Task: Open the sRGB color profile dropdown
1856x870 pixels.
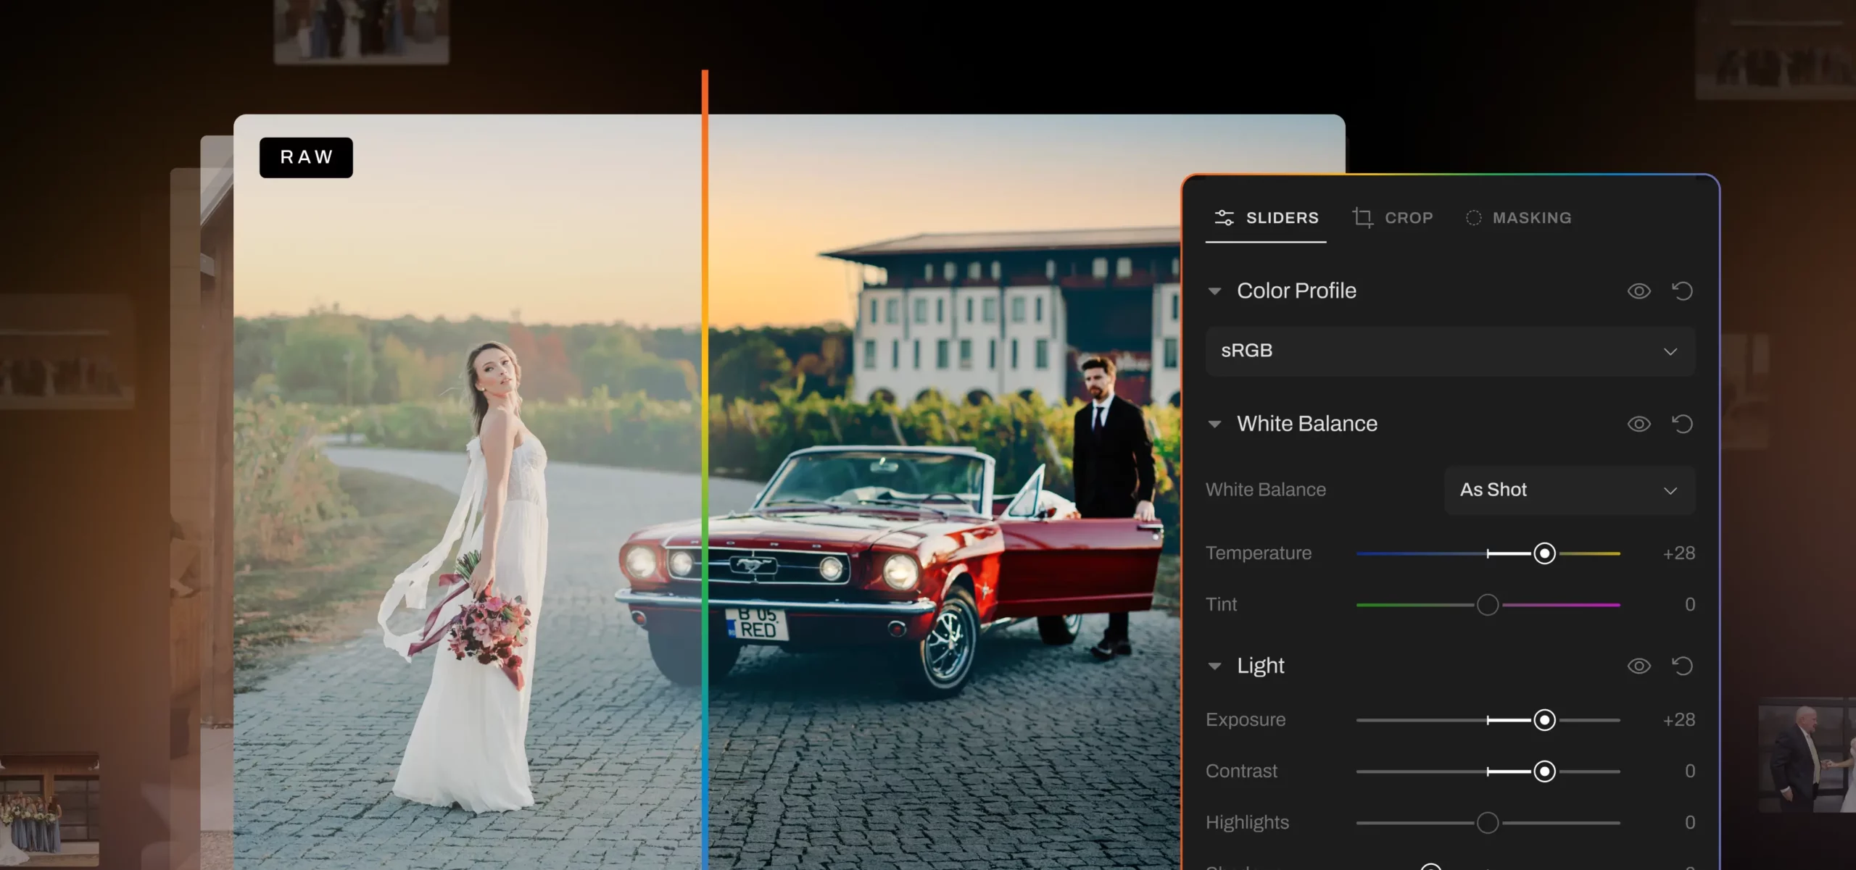Action: coord(1450,351)
